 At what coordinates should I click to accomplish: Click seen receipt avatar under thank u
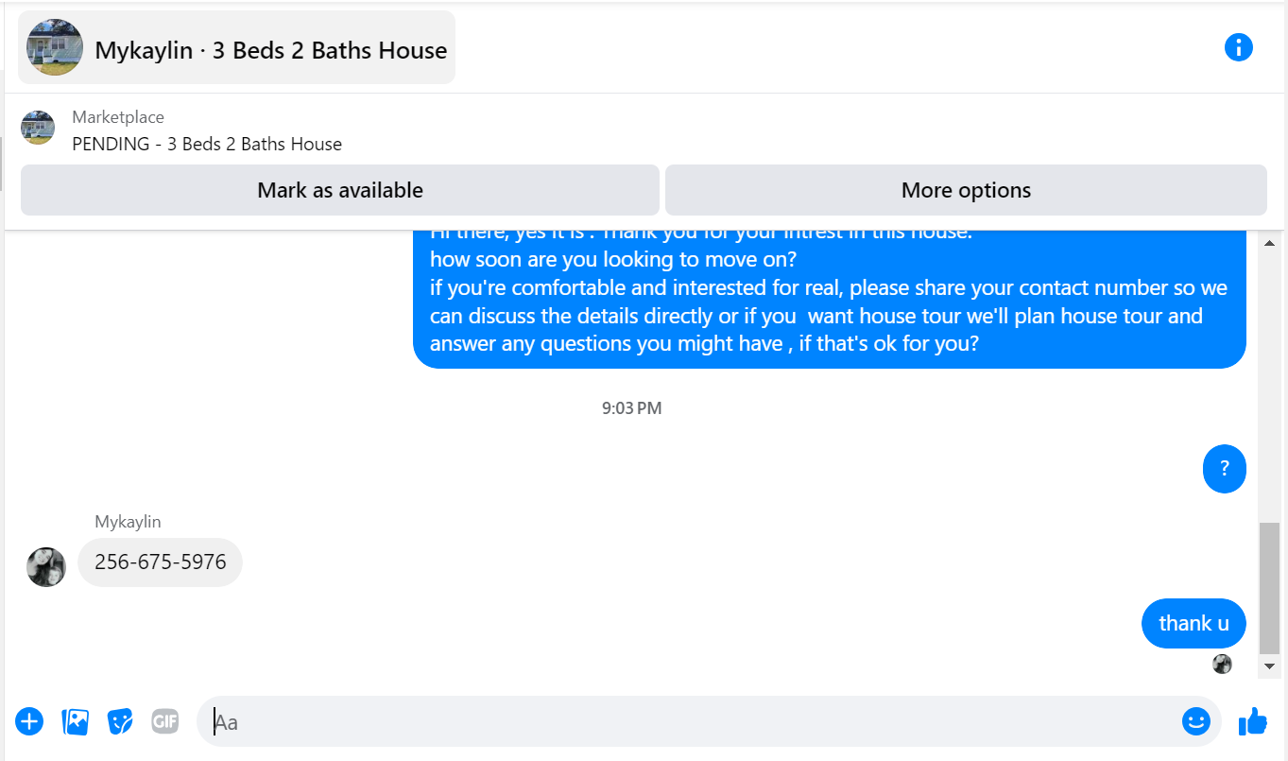pyautogui.click(x=1222, y=664)
